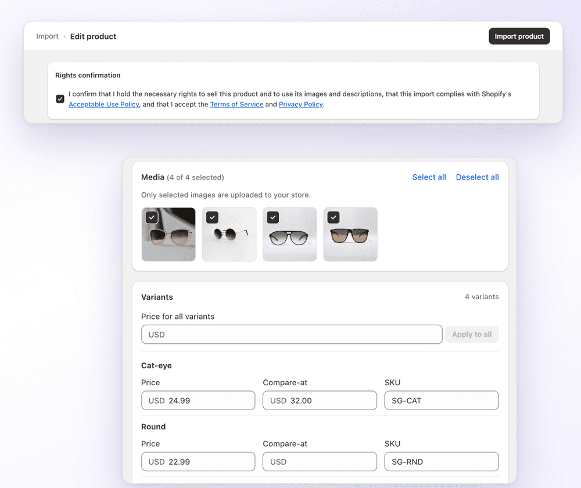The height and width of the screenshot is (488, 581).
Task: Click the 'Price for all variants' label
Action: pos(177,317)
